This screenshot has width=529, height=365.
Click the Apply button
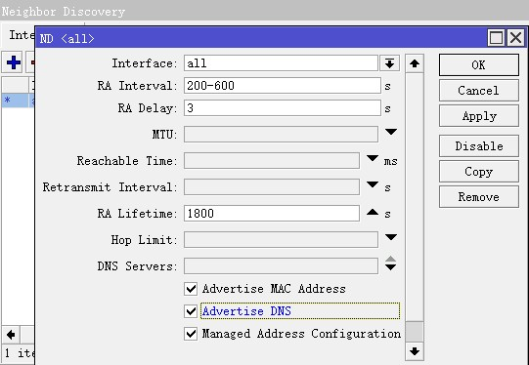click(x=479, y=116)
